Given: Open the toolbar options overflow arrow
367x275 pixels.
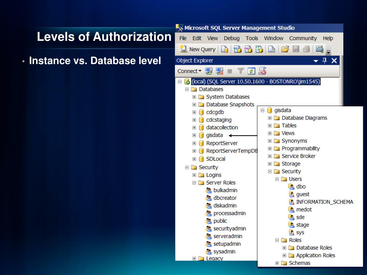Looking at the screenshot, I should click(x=329, y=52).
